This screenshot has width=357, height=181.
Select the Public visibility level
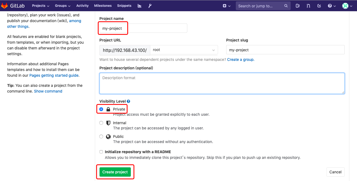(101, 136)
